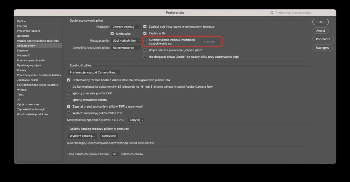Select Ogólne in the sidebar

point(21,21)
